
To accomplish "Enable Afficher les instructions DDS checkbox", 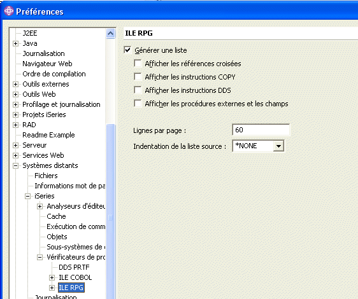I will [138, 90].
